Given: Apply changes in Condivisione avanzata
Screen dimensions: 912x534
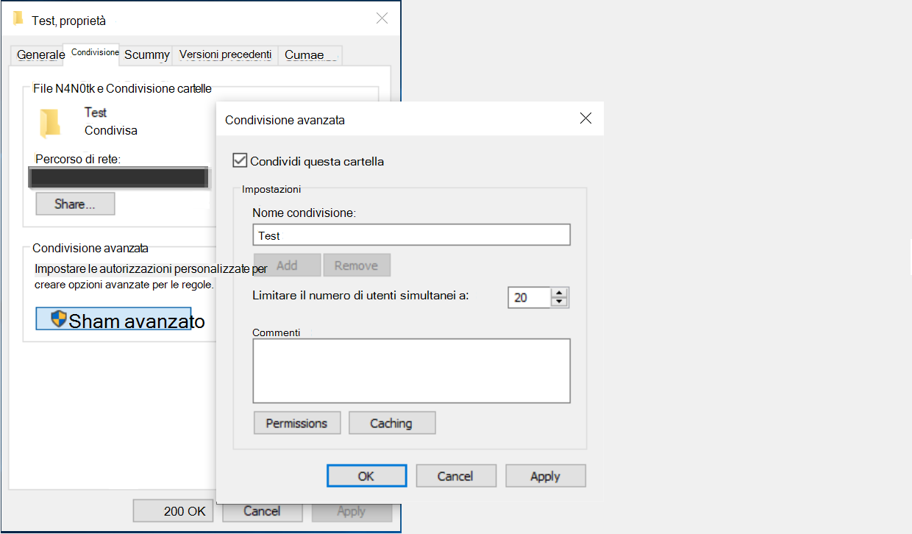Looking at the screenshot, I should [x=545, y=475].
